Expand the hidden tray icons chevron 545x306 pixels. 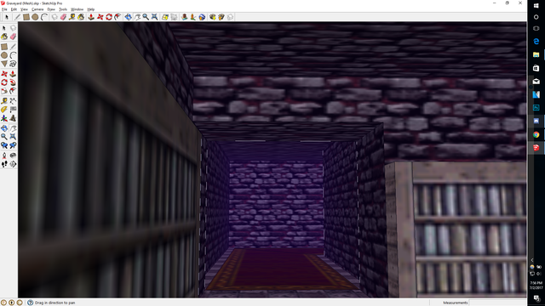coord(532,260)
